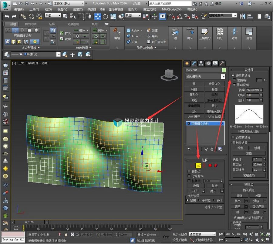This screenshot has width=273, height=244.
Task: Activate Select and Link tool
Action: [23, 16]
